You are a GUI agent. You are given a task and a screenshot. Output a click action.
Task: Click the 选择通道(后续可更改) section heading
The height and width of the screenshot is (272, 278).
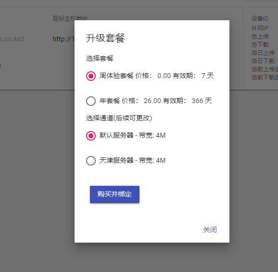[119, 118]
